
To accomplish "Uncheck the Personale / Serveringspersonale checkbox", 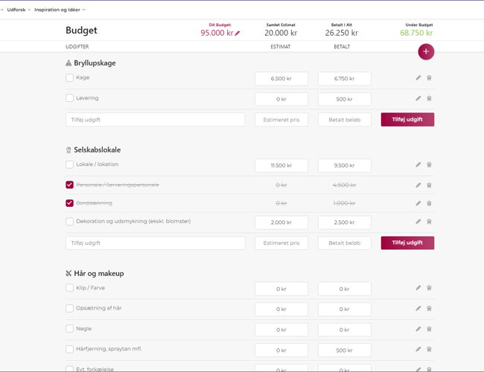I will (69, 185).
